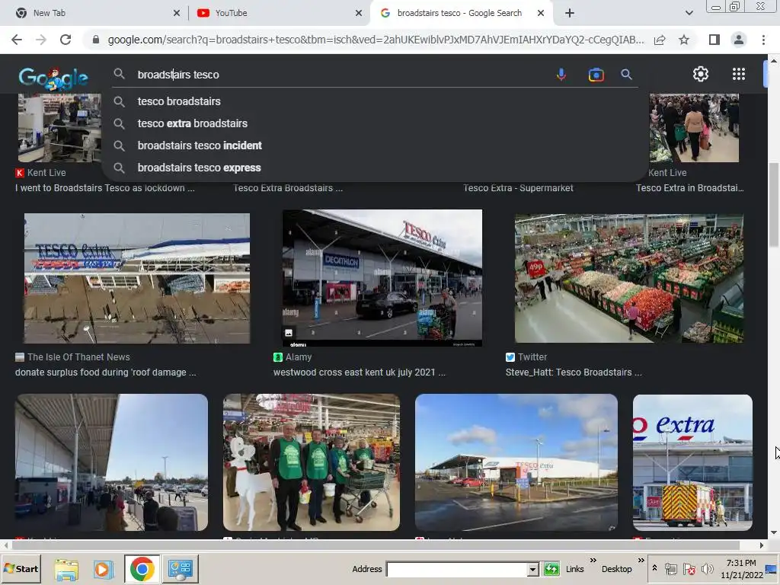This screenshot has width=780, height=585.
Task: Open file explorer from taskbar
Action: 66,568
